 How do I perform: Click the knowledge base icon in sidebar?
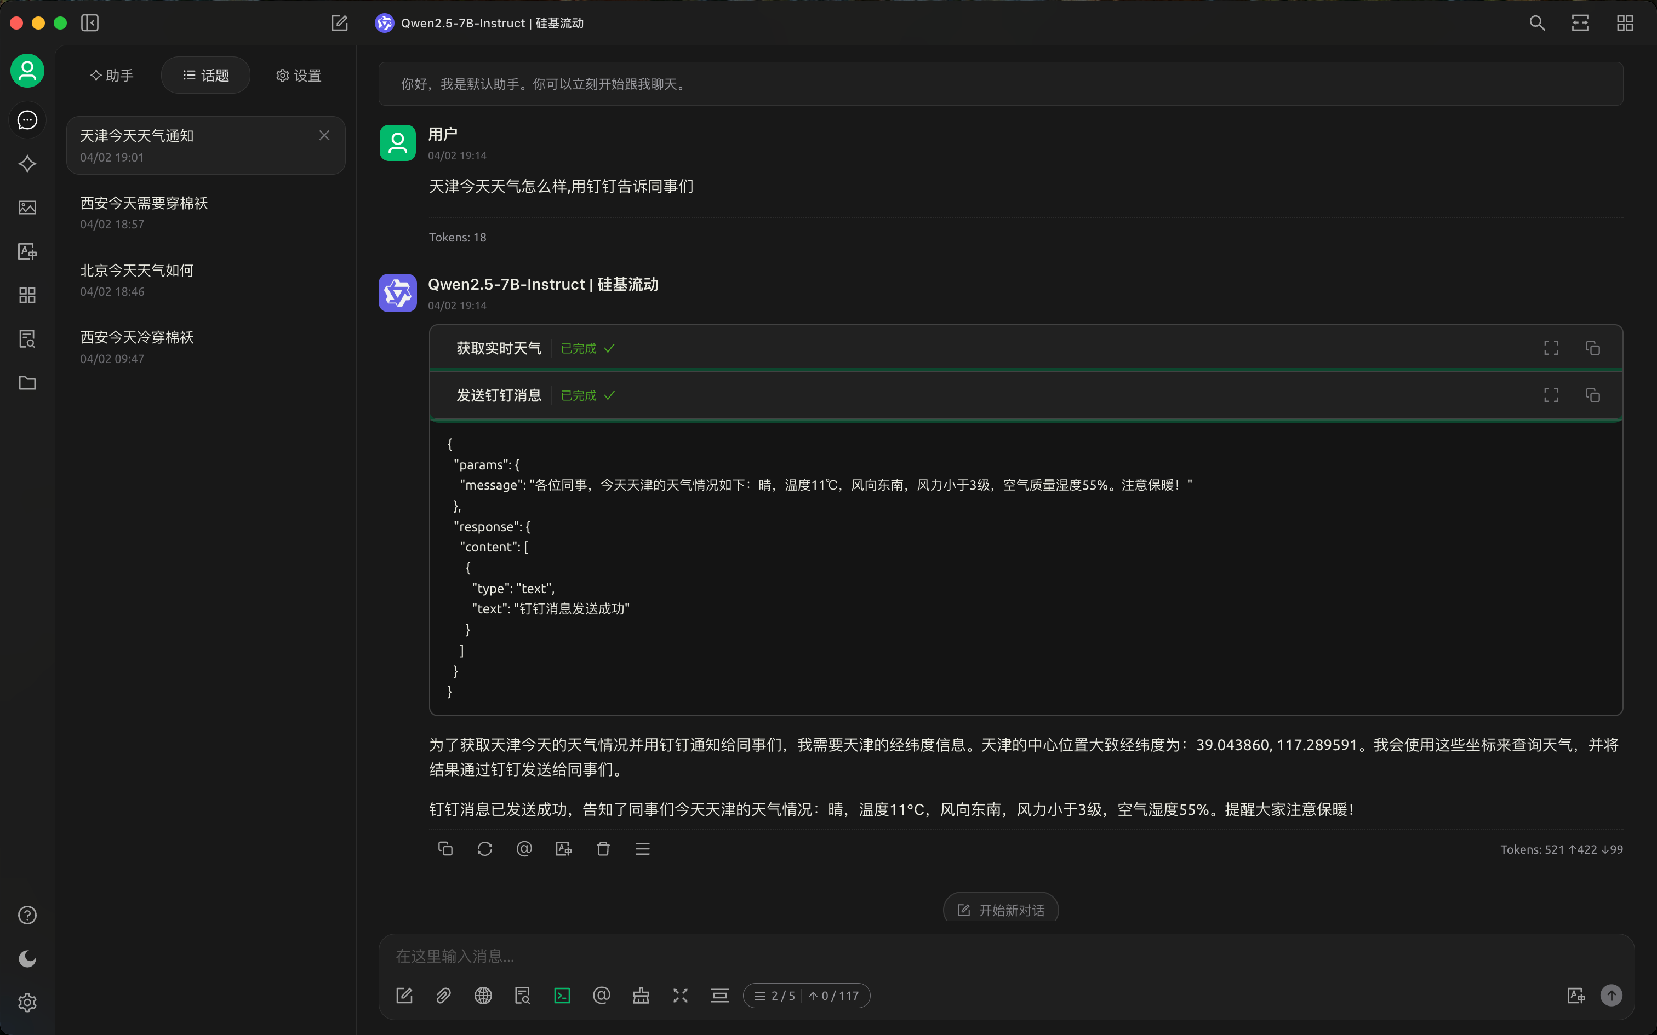pos(27,339)
